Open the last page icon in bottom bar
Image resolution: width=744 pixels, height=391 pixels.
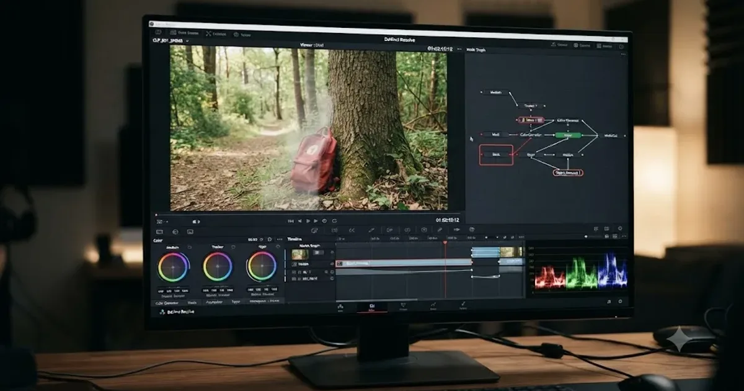pos(463,307)
